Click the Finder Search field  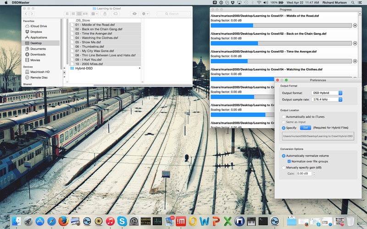(x=174, y=14)
